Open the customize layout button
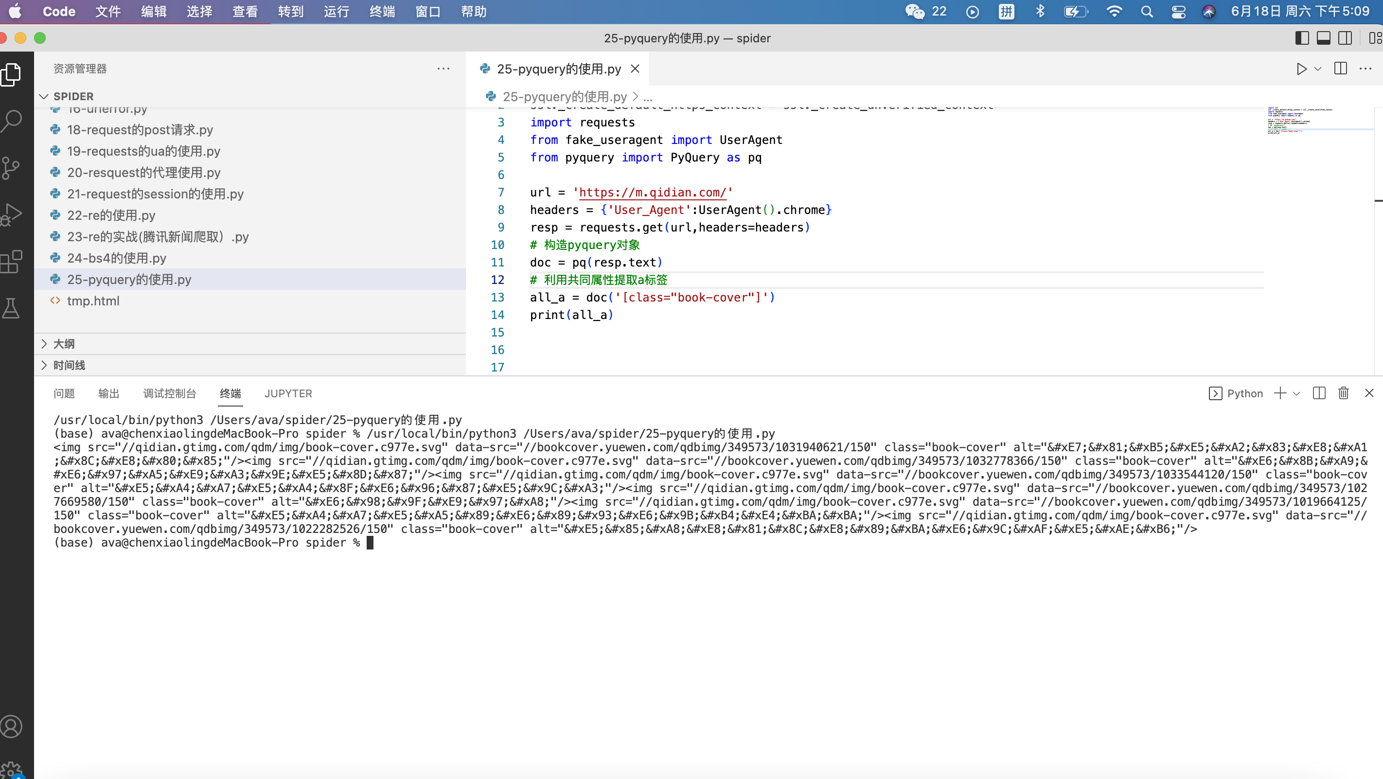Viewport: 1383px width, 779px height. coord(1376,38)
